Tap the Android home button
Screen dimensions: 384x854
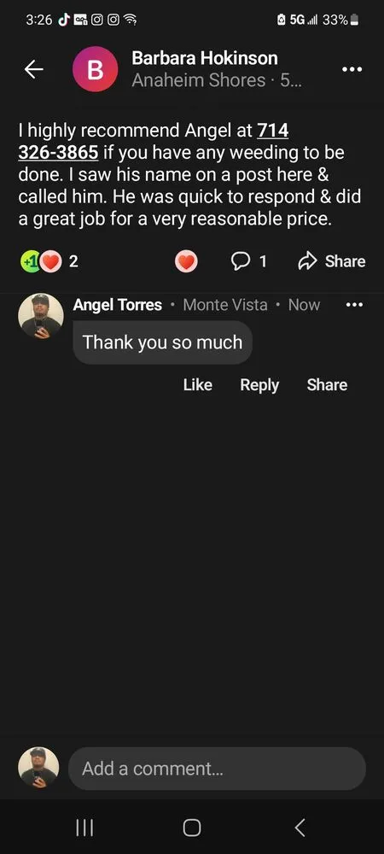pyautogui.click(x=191, y=828)
